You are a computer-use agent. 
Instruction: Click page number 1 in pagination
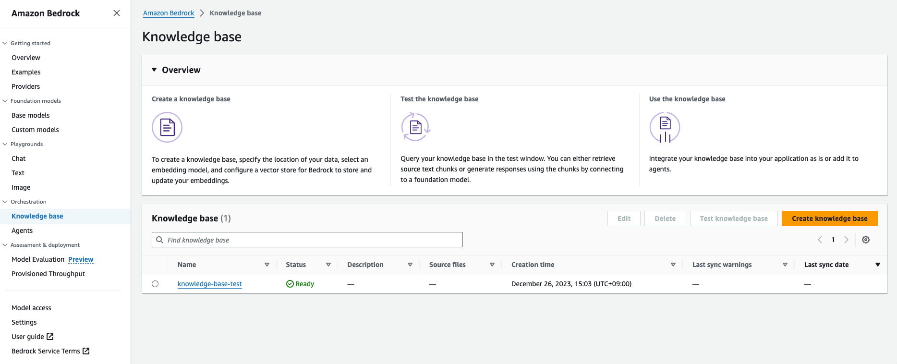(x=833, y=240)
